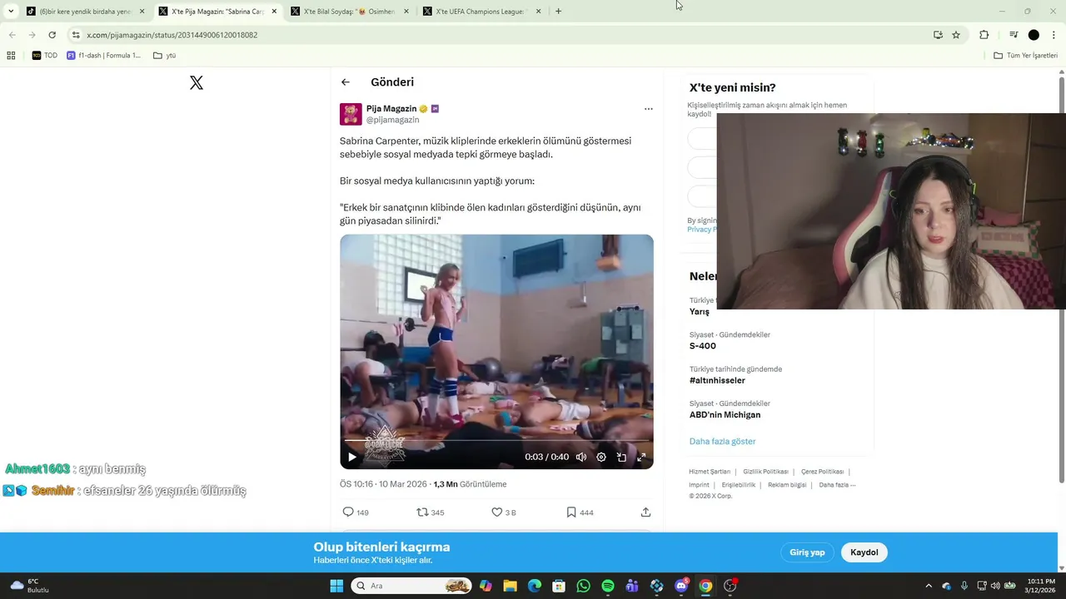Open the S-400 trending topic
The image size is (1066, 599).
pyautogui.click(x=702, y=346)
